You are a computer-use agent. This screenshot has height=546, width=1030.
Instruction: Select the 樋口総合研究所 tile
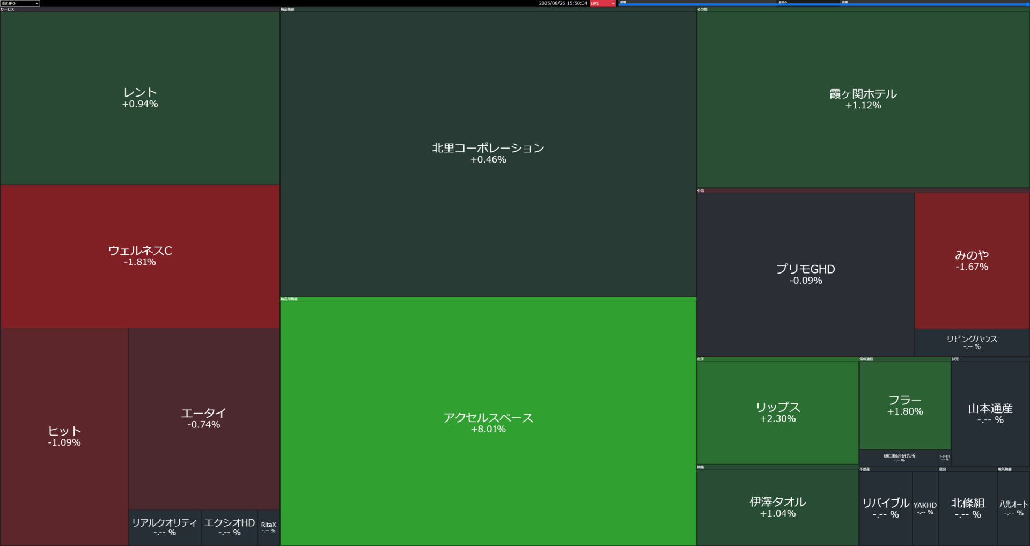coord(899,458)
